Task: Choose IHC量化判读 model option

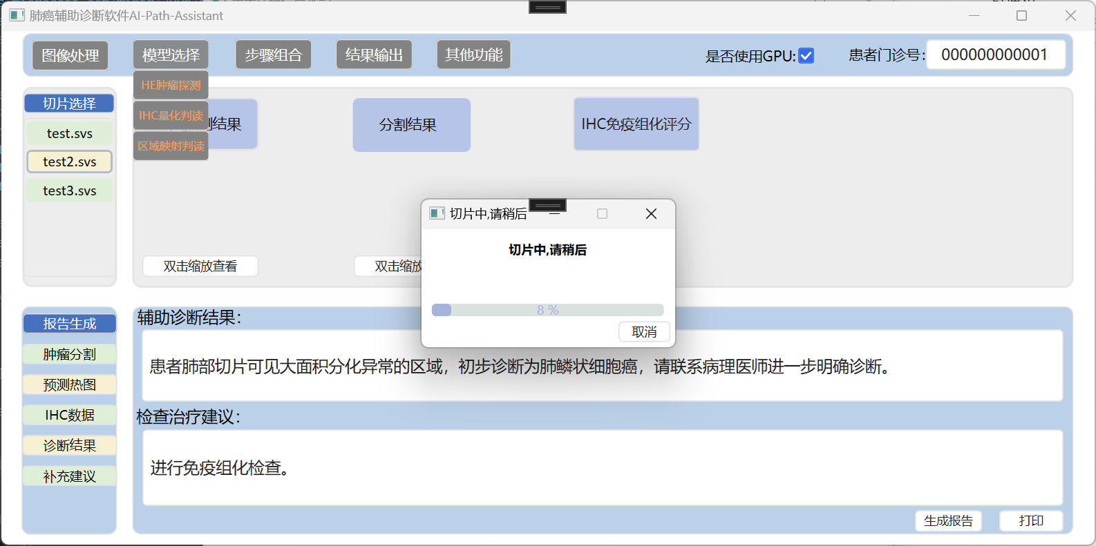Action: tap(171, 115)
